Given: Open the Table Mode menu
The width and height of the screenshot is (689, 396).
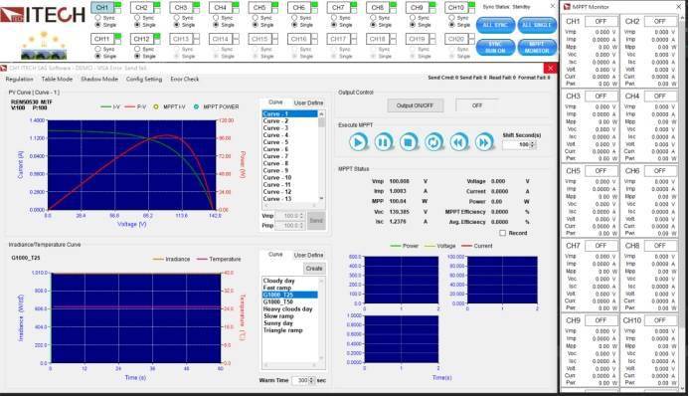Looking at the screenshot, I should [57, 80].
